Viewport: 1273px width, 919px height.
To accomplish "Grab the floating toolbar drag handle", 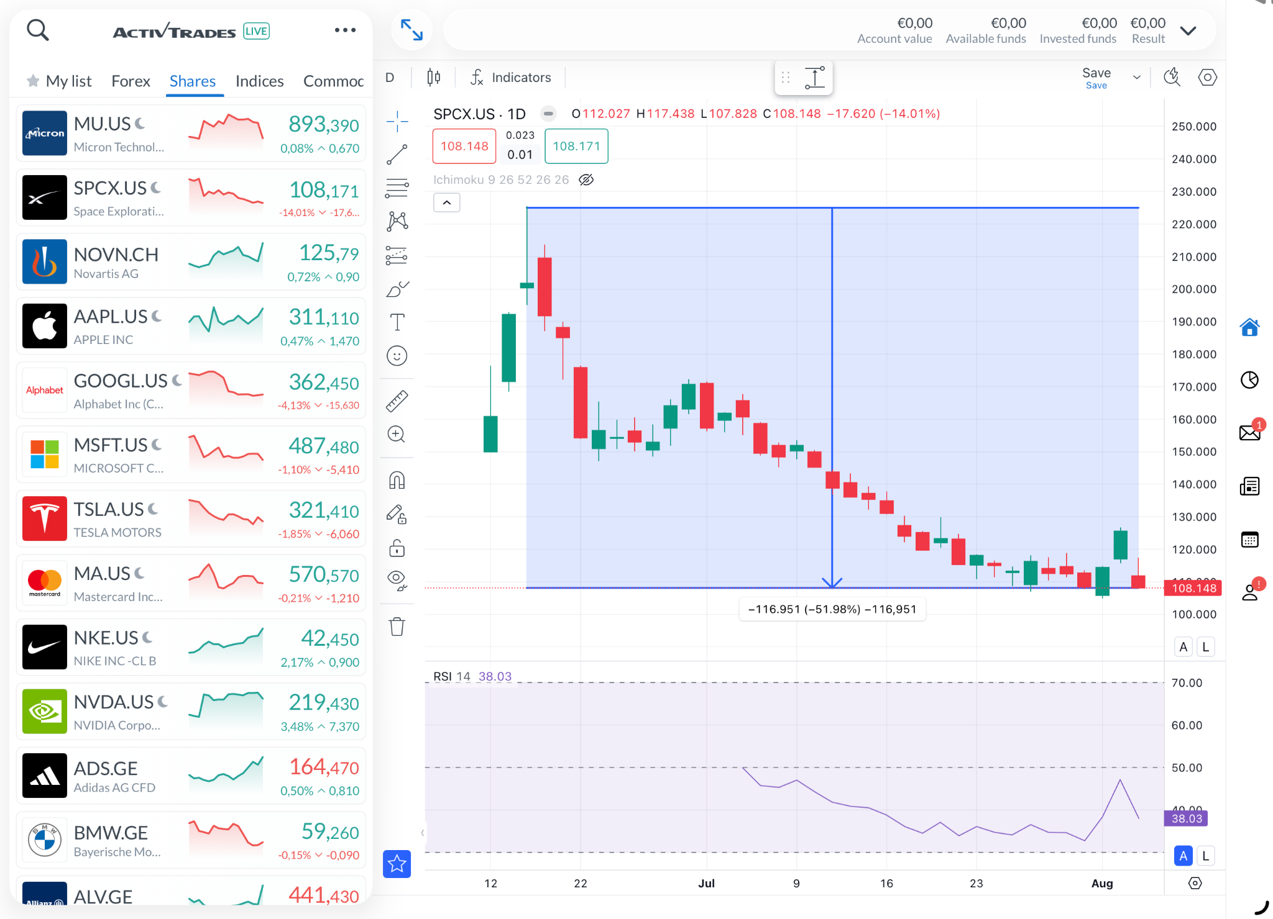I will tap(786, 78).
